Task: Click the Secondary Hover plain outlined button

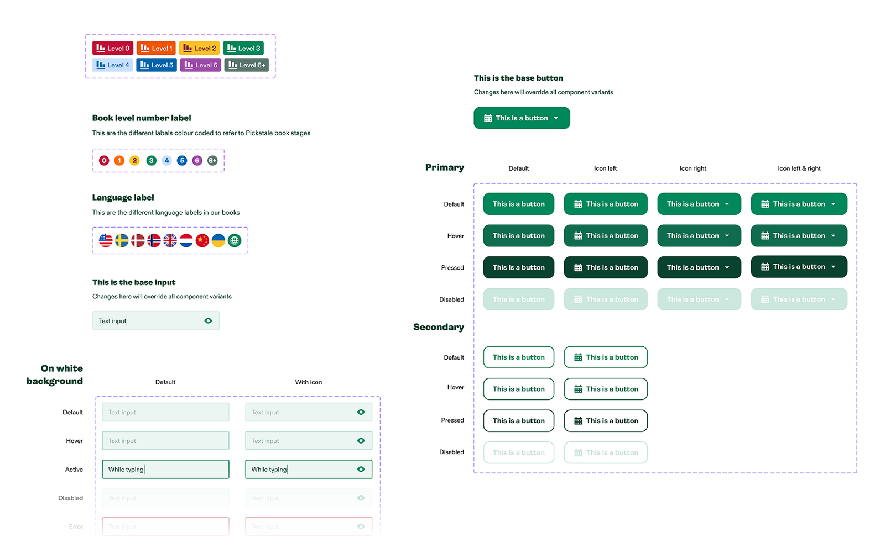Action: [519, 389]
